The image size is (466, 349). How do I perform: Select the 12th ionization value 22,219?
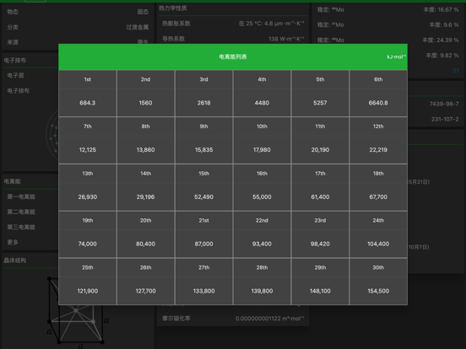click(378, 150)
